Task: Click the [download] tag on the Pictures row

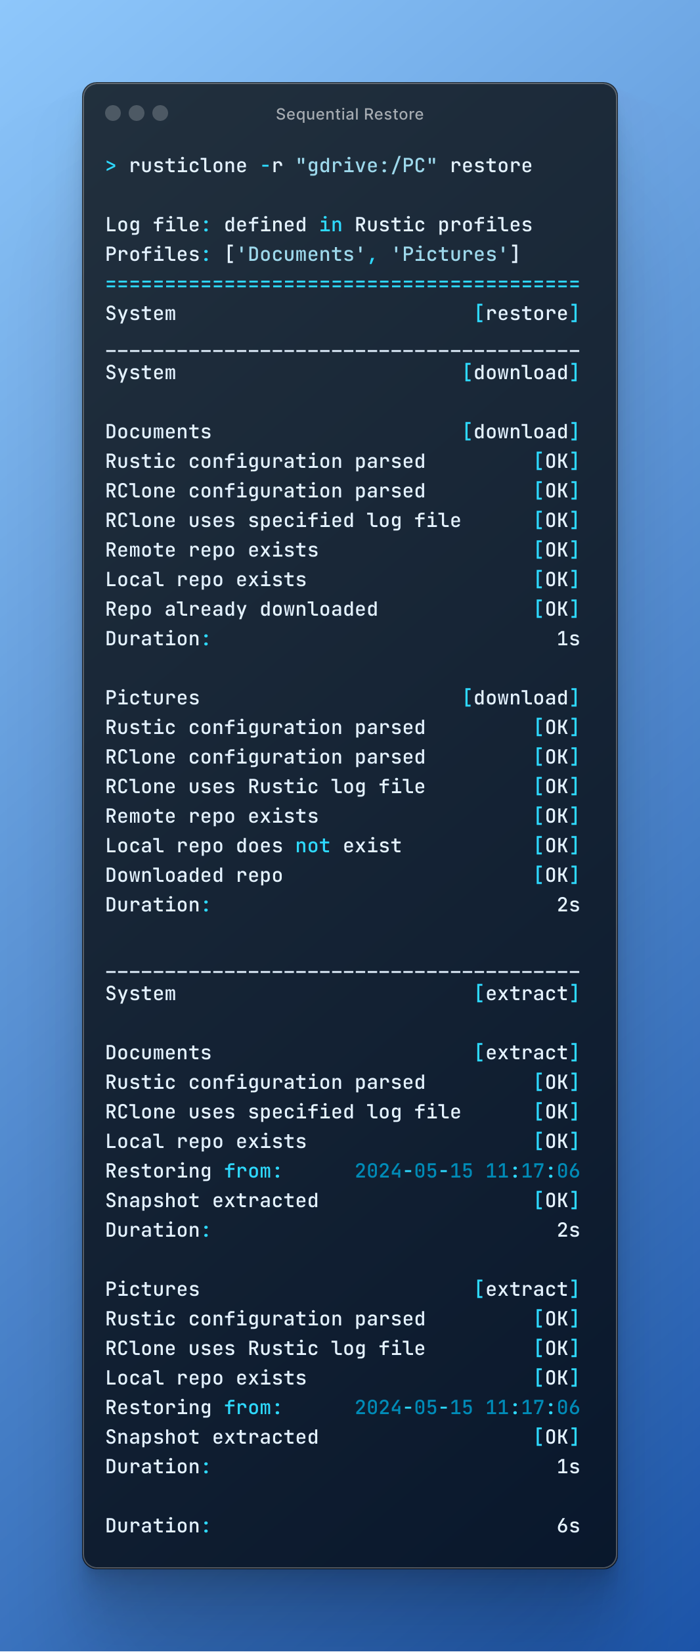Action: (521, 698)
